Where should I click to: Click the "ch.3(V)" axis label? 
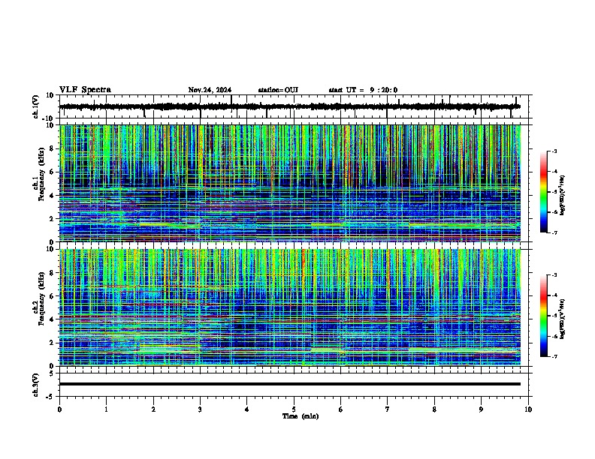36,385
